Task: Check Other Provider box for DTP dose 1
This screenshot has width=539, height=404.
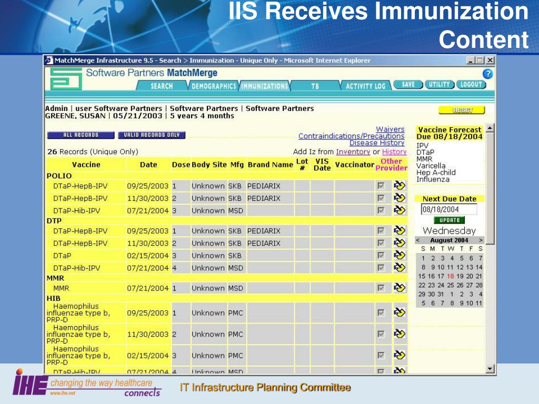Action: coord(381,231)
